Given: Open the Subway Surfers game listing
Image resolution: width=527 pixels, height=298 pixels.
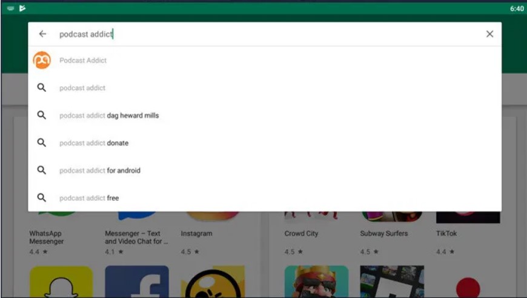Looking at the screenshot, I should (x=392, y=235).
